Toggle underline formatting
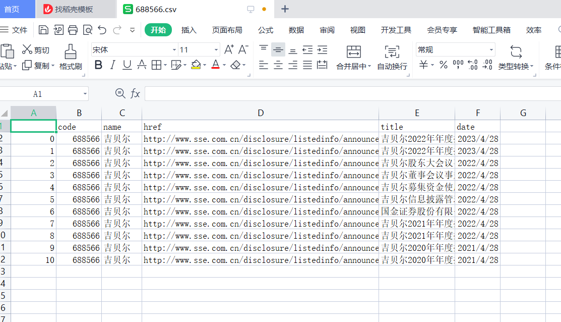 tap(127, 65)
